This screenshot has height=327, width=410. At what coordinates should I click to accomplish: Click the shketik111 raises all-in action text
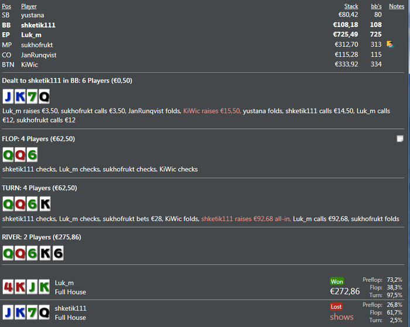point(246,219)
